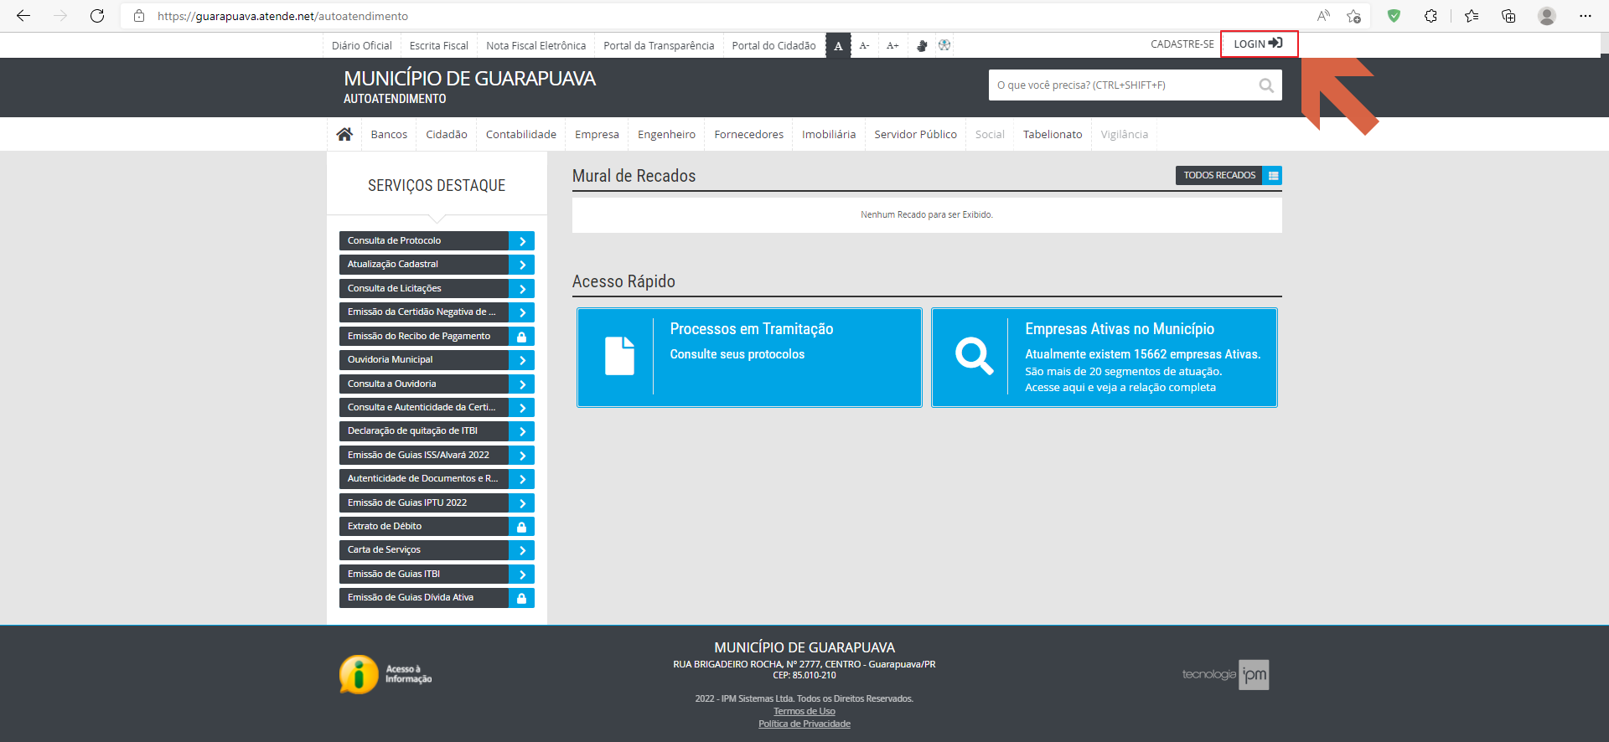Click the grid icon beside Todos Recados

tap(1273, 175)
